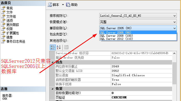
Task: Select the 转换干扰词 property row
Action: (113, 84)
